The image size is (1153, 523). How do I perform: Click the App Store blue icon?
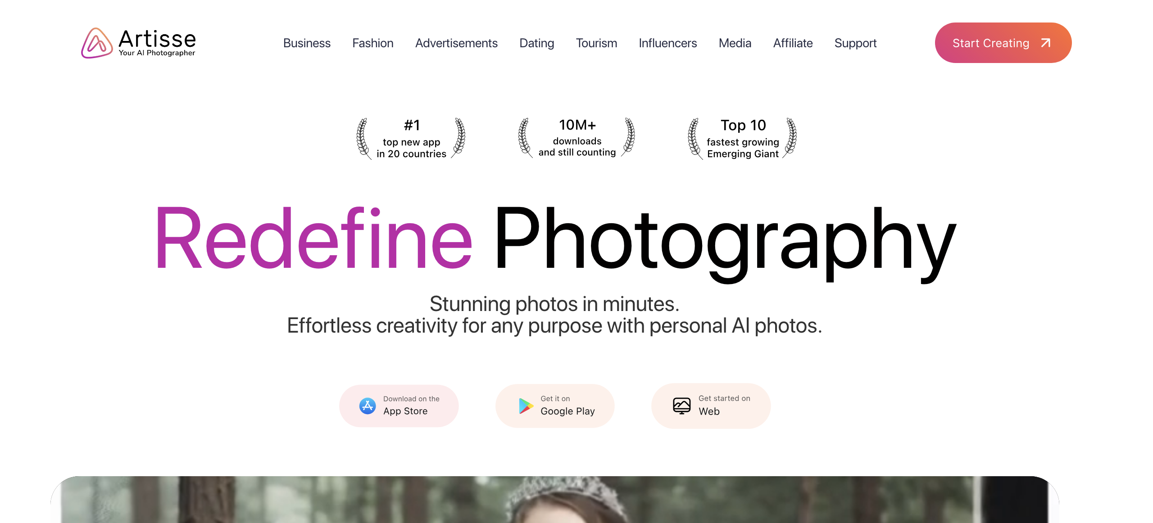tap(368, 406)
